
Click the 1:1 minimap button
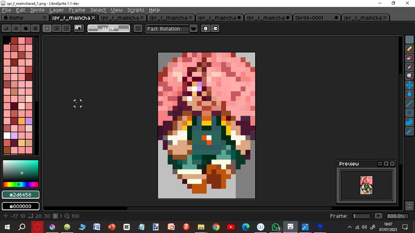tap(409, 206)
